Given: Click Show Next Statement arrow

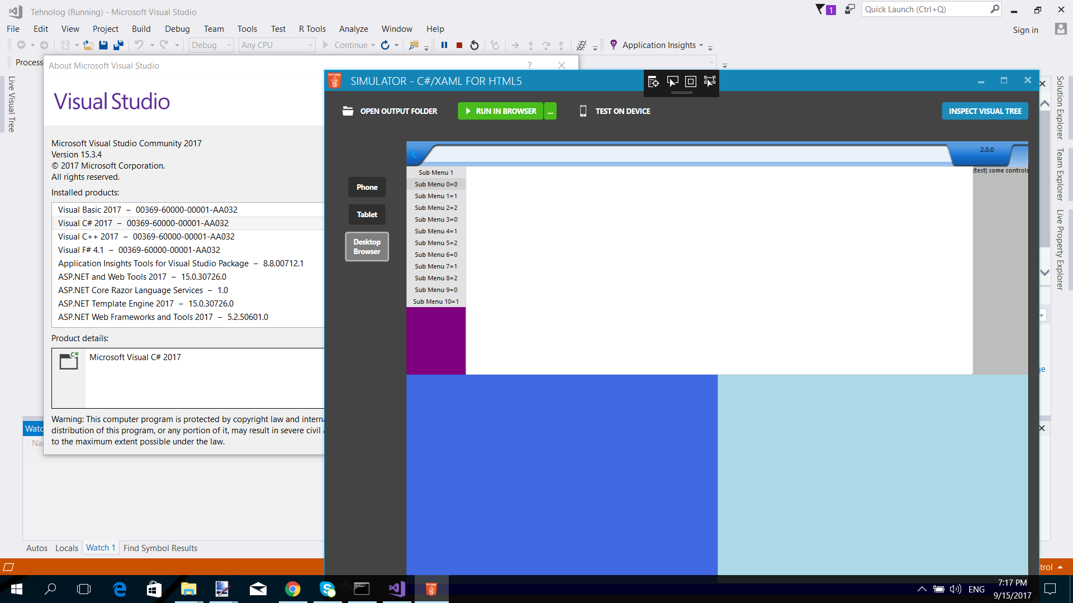Looking at the screenshot, I should 515,45.
